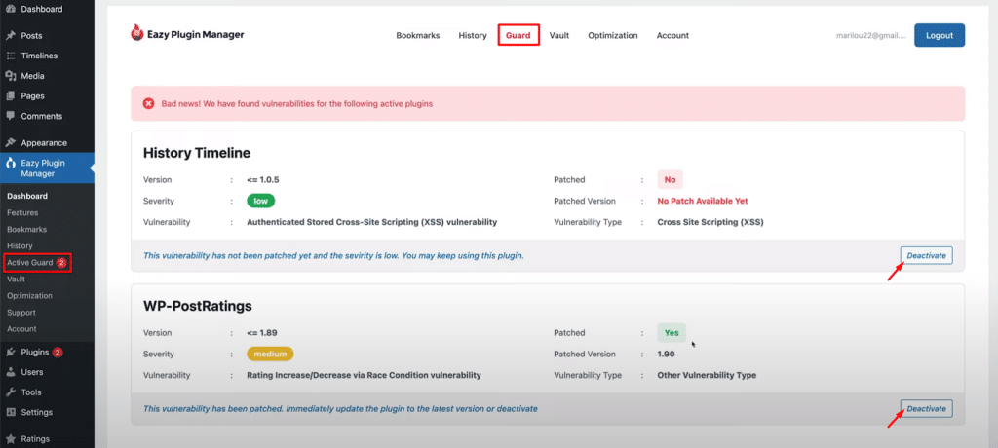Click the version <= 1.89 value
The width and height of the screenshot is (998, 448).
(x=262, y=333)
